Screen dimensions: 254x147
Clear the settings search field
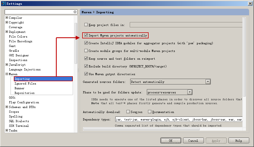tap(75, 12)
